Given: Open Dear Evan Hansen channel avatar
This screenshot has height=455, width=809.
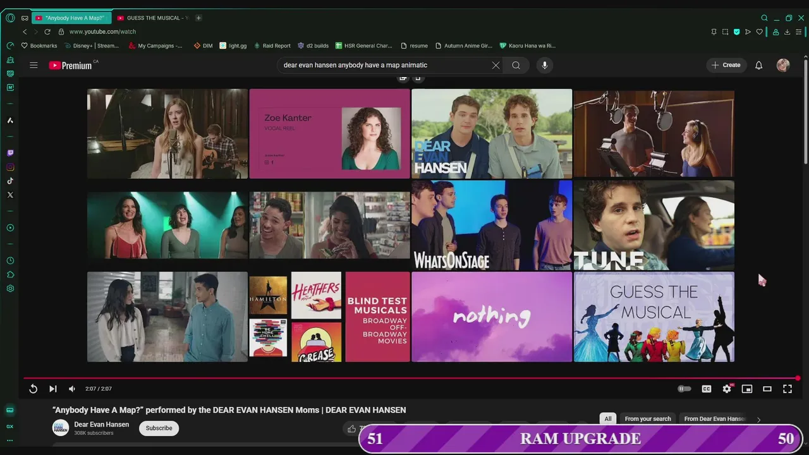Looking at the screenshot, I should (x=61, y=428).
